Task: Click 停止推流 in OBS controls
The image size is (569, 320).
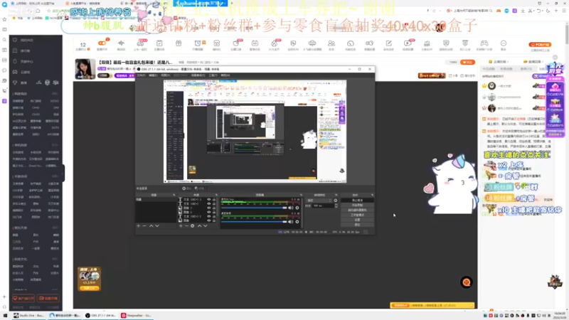Action: (x=357, y=201)
